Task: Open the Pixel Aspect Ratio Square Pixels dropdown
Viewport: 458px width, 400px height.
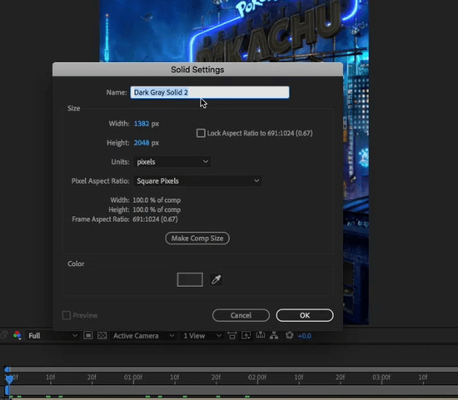Action: point(198,181)
